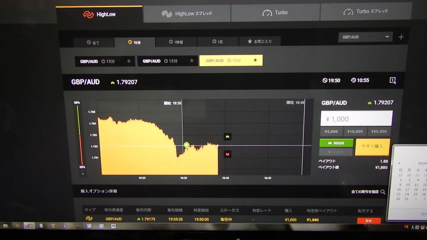Click the green HIGH arrow marker on chart
The height and width of the screenshot is (240, 427).
click(x=228, y=137)
